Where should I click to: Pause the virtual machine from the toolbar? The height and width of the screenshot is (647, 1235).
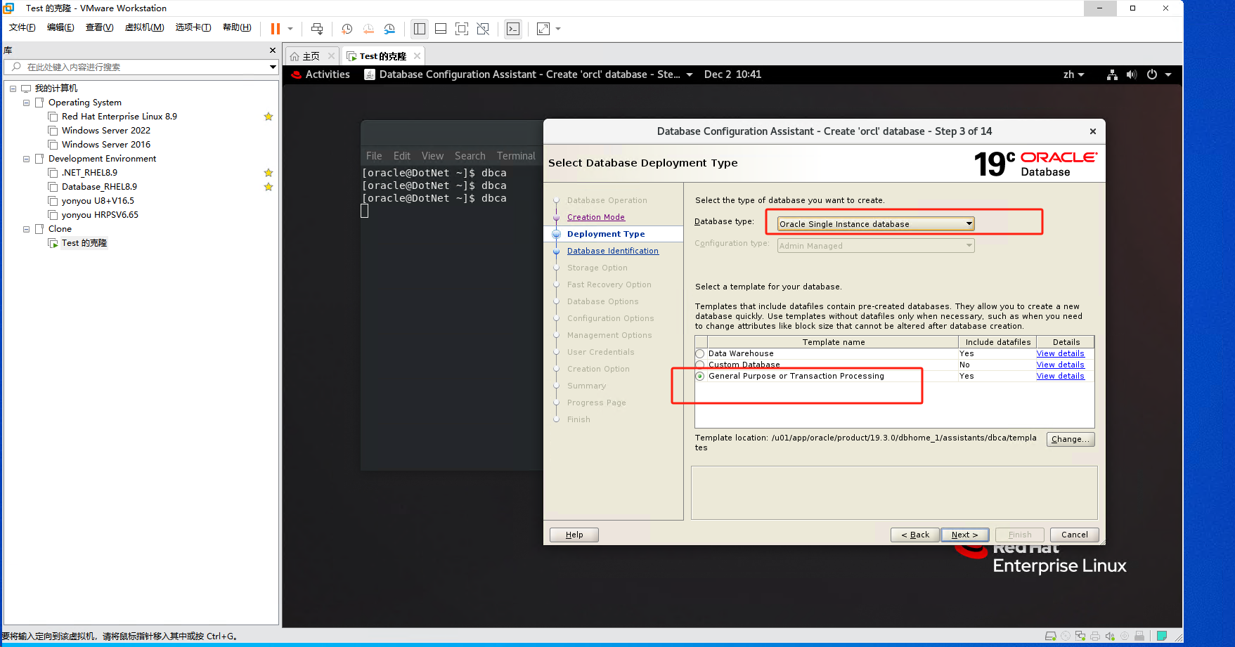[275, 29]
